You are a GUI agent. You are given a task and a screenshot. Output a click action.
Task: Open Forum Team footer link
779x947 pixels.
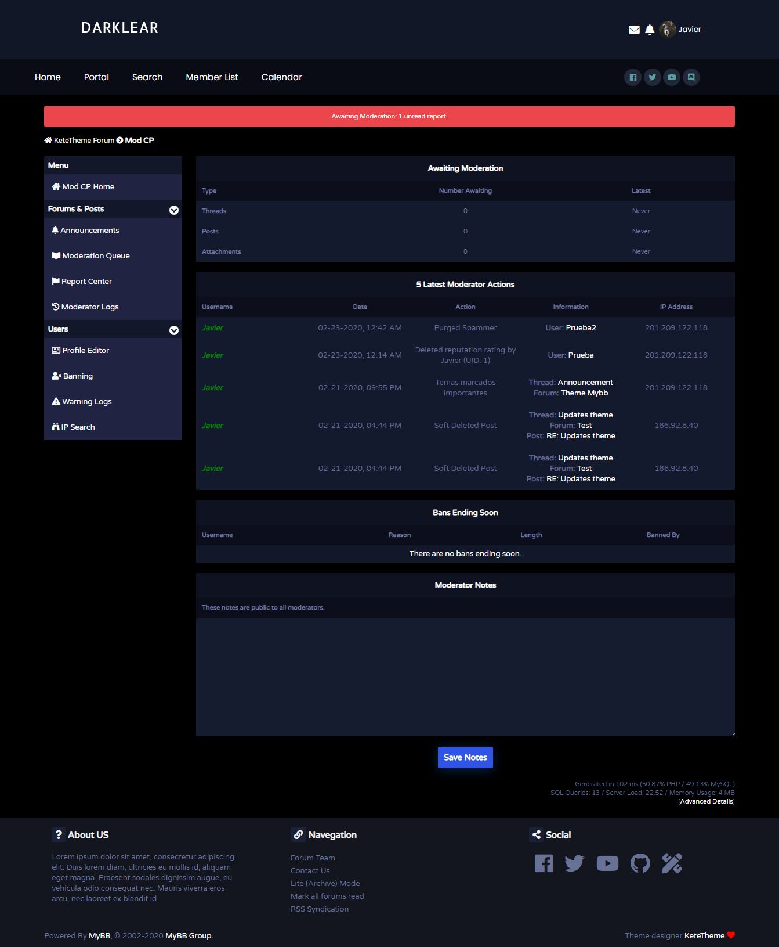pyautogui.click(x=313, y=858)
